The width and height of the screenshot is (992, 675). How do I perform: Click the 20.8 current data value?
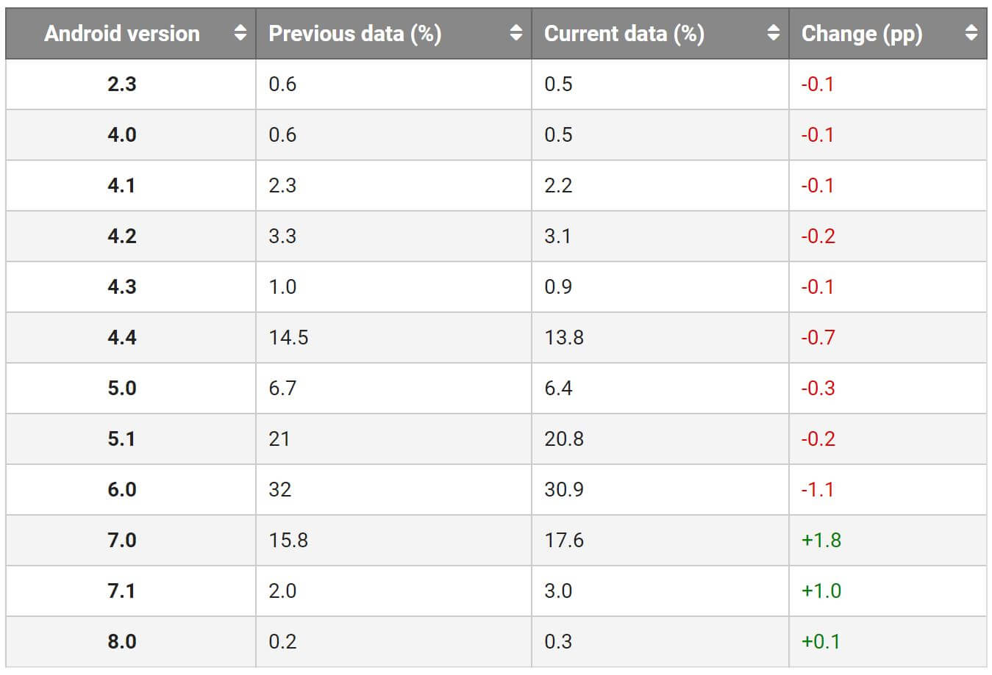click(x=564, y=438)
